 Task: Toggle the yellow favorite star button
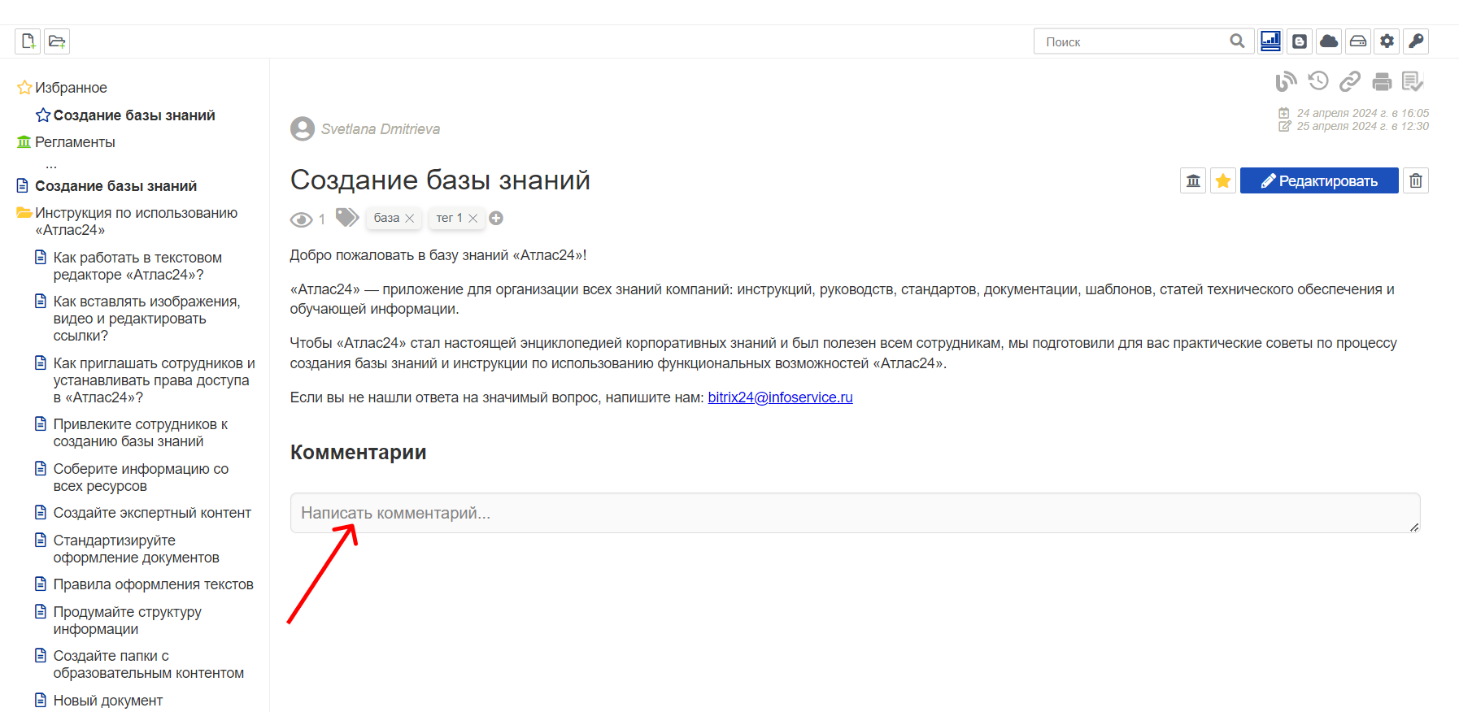1223,180
